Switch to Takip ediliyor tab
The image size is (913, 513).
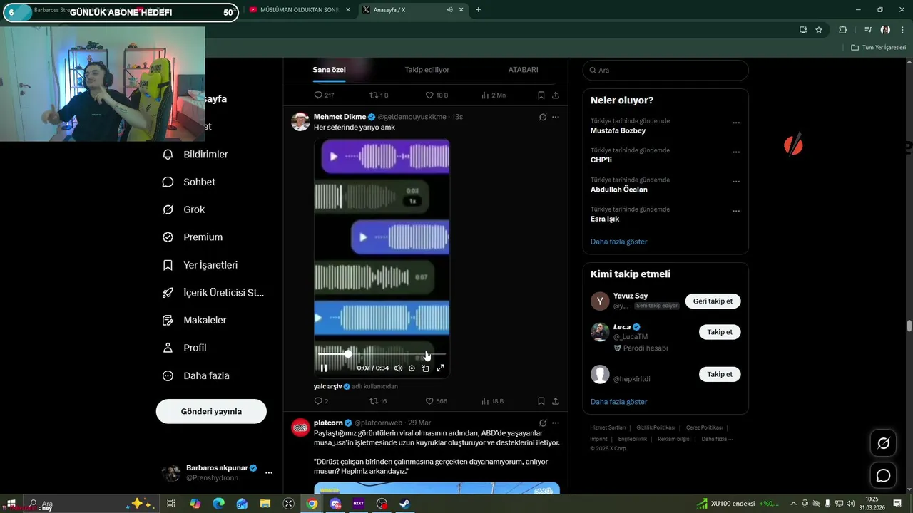(x=427, y=70)
